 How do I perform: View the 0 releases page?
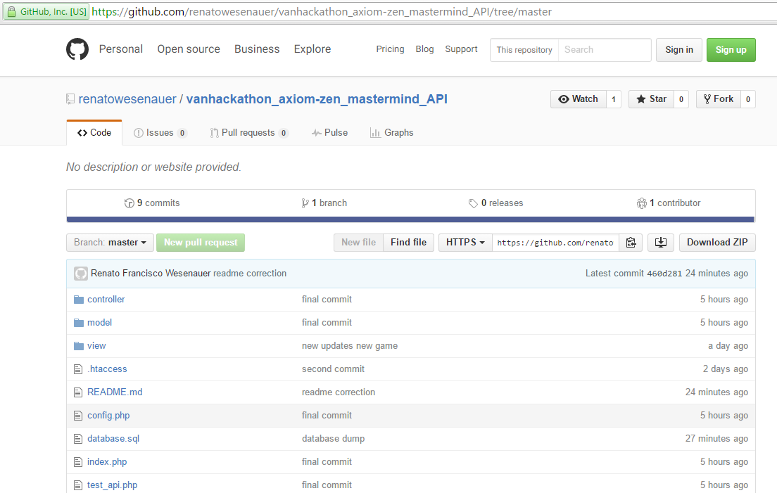496,203
